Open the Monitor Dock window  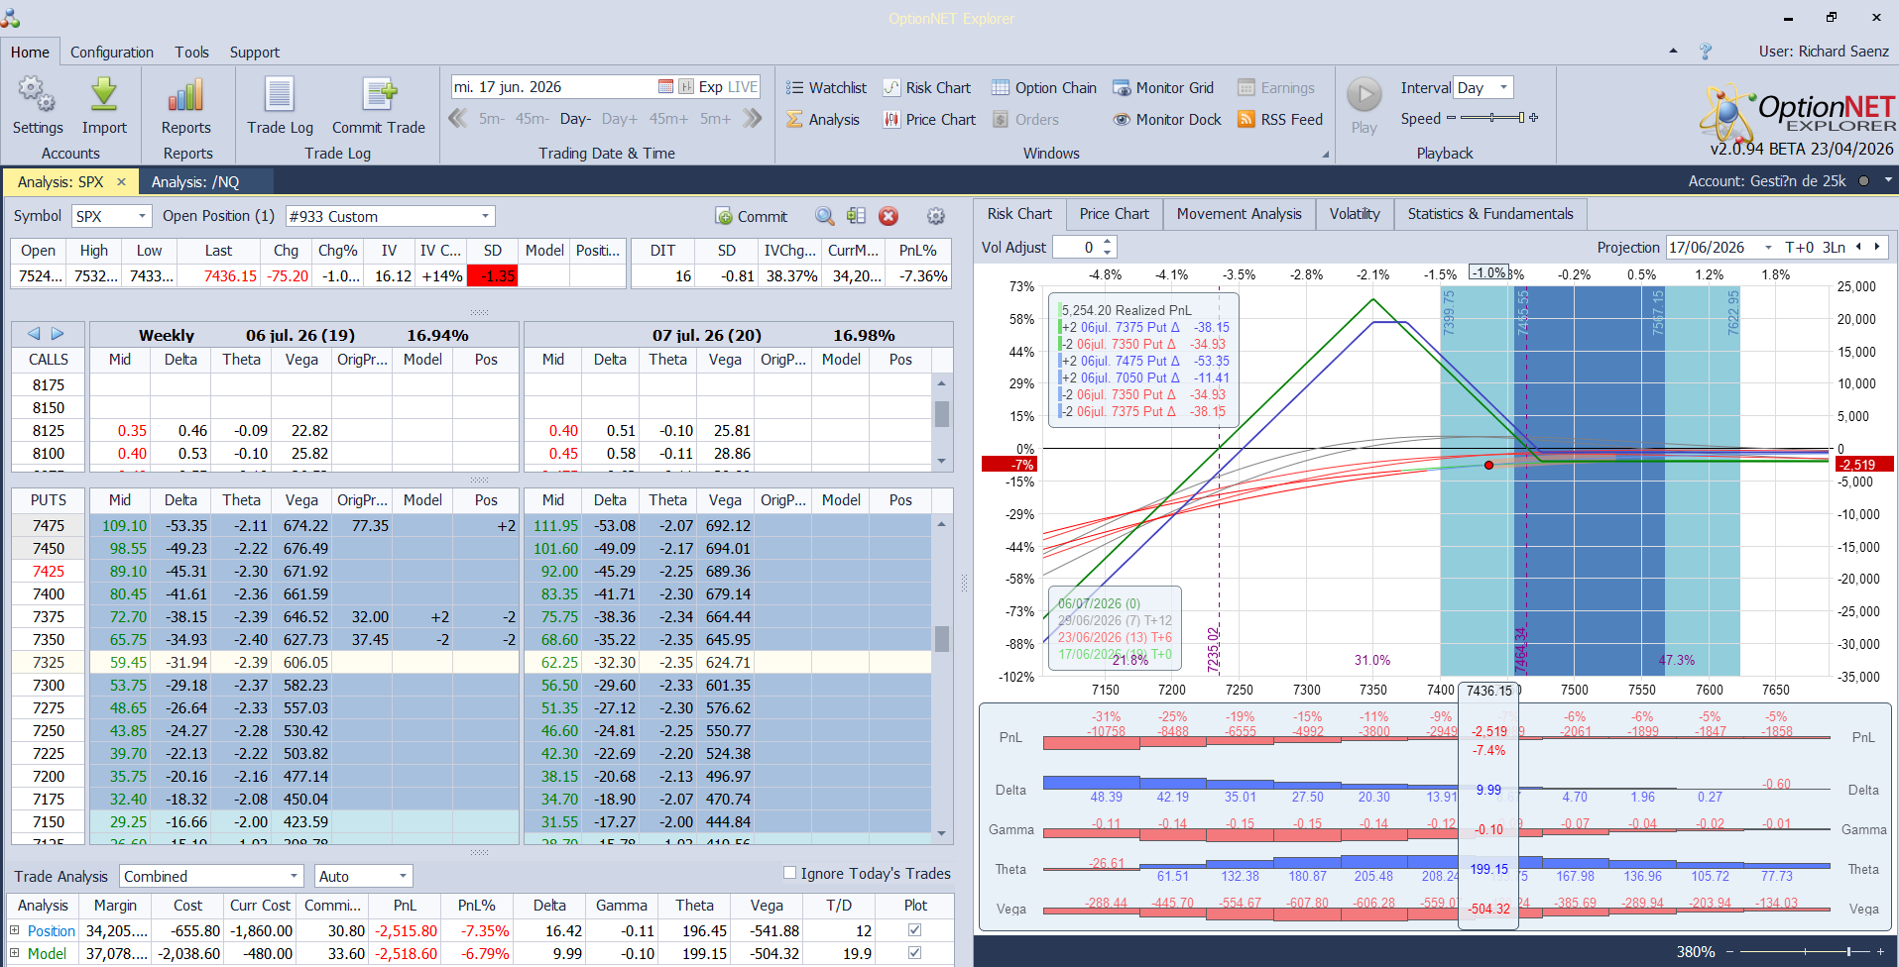[x=1167, y=120]
